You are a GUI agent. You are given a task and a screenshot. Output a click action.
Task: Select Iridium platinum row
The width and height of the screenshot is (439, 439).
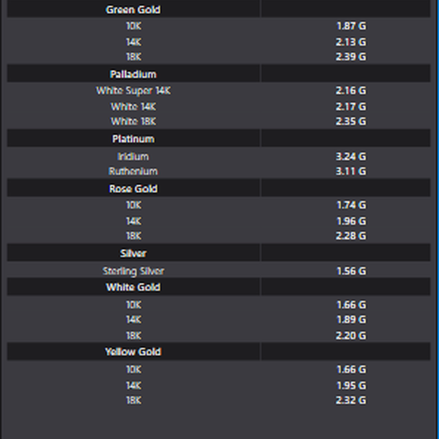point(133,156)
